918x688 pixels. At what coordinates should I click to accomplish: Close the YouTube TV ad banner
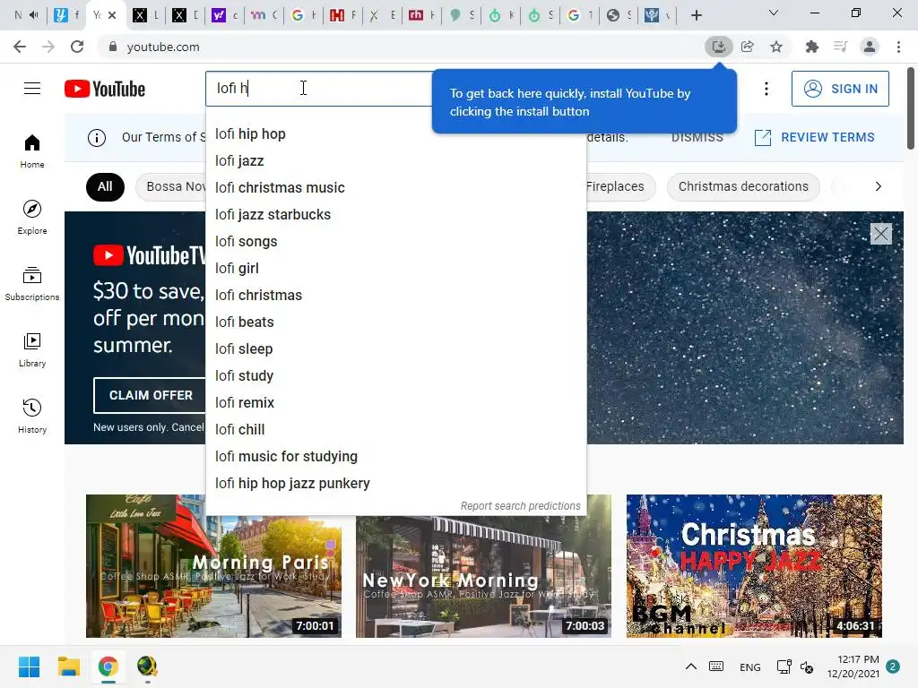880,234
